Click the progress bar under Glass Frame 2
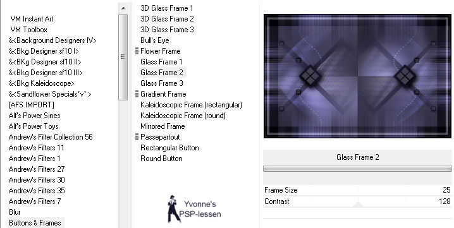This screenshot has height=228, width=454. [x=357, y=169]
